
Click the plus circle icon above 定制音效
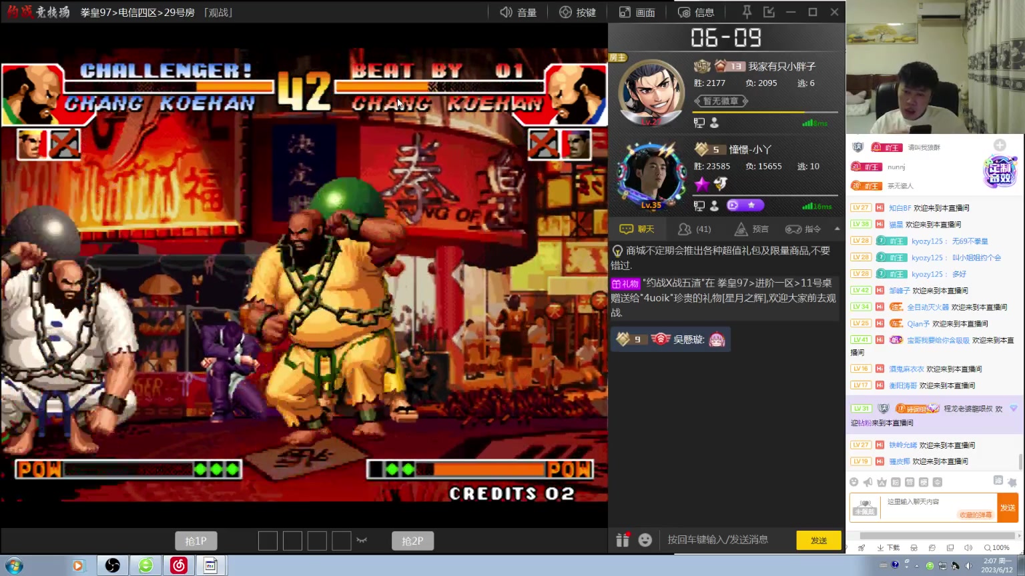(x=1000, y=145)
